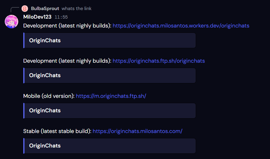The width and height of the screenshot is (270, 159).
Task: Click OriginChats embed under Stable link
Action: click(x=110, y=146)
